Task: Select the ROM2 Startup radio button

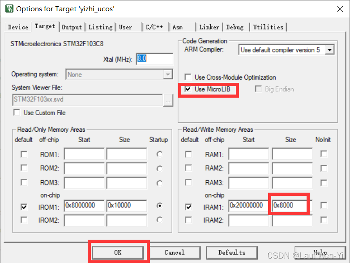Action: [160, 168]
